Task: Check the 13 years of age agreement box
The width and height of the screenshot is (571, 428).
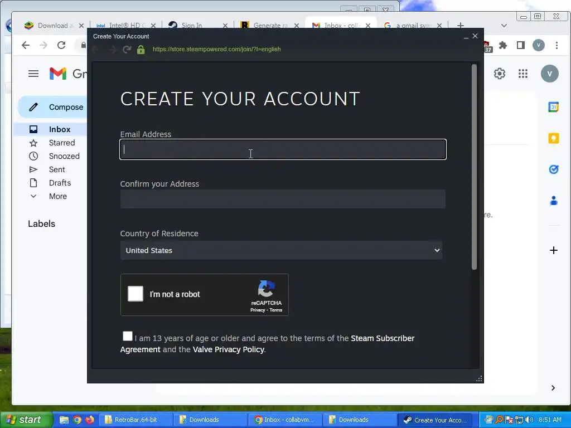Action: (128, 336)
